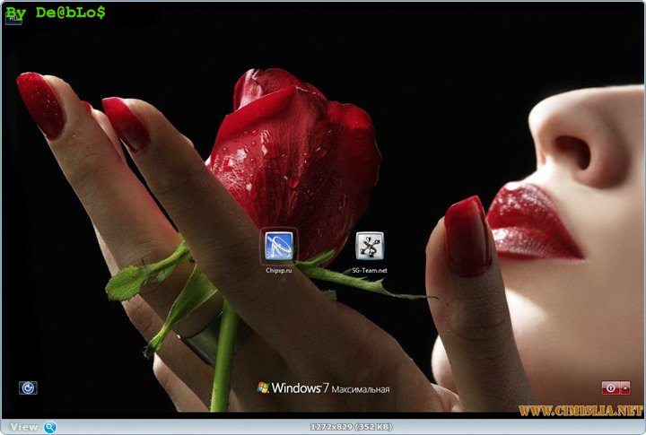This screenshot has height=435, width=646.
Task: Expand the shutdown options arrow
Action: pyautogui.click(x=624, y=387)
